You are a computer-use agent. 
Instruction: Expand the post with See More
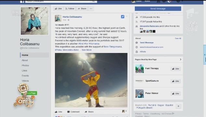tap(86, 50)
